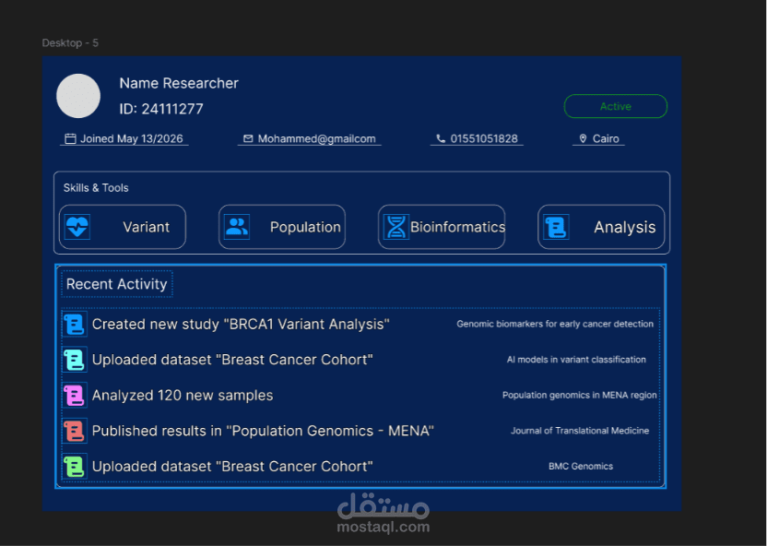
Task: Click the green scroll icon beside BMC Genomics row
Action: coord(75,467)
